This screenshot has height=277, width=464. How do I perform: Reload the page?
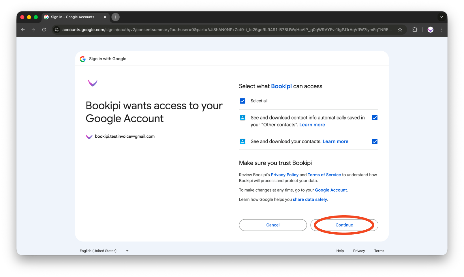(44, 29)
